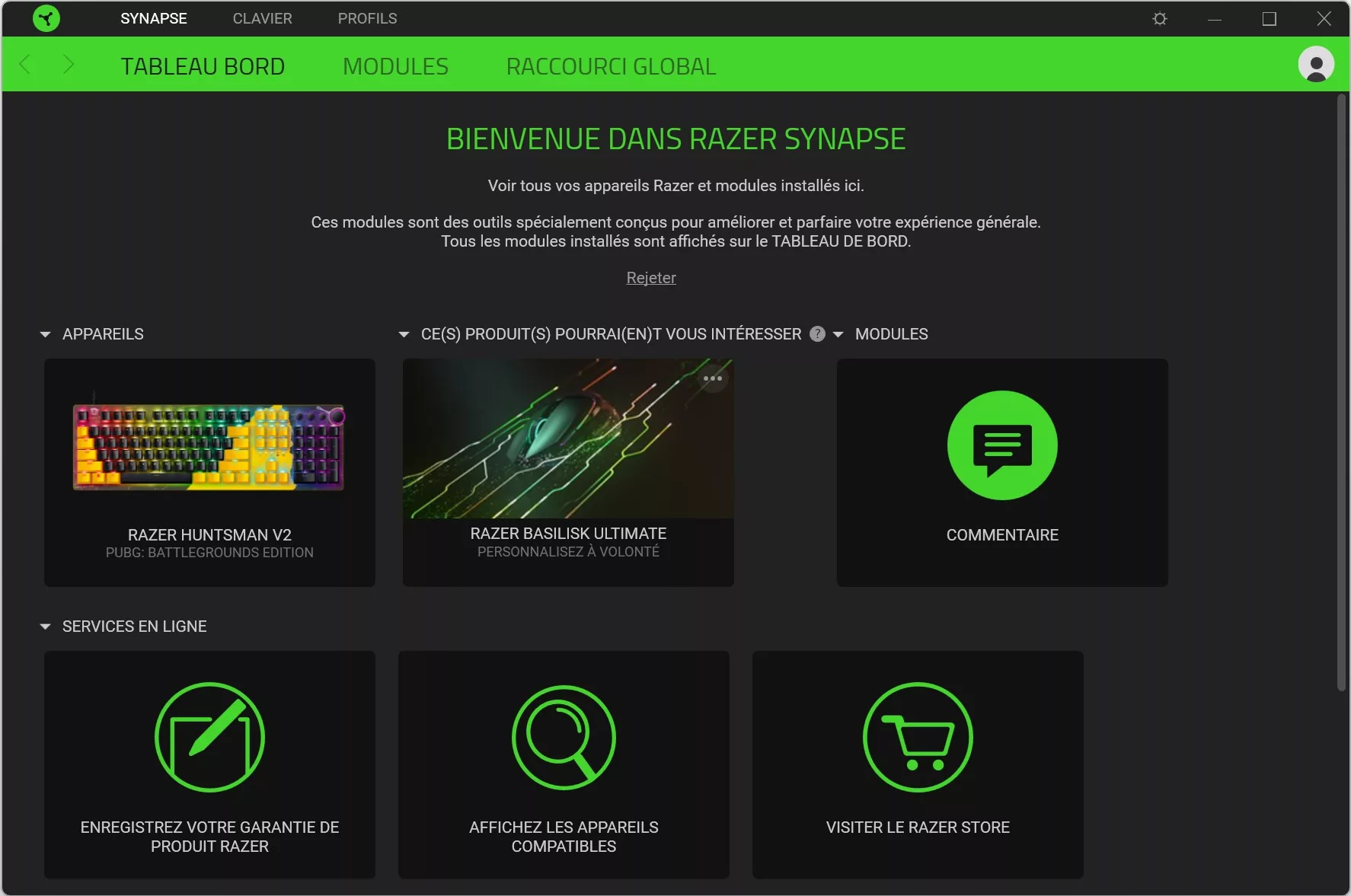Open the Razer Store cart icon
The image size is (1351, 896).
[x=917, y=737]
